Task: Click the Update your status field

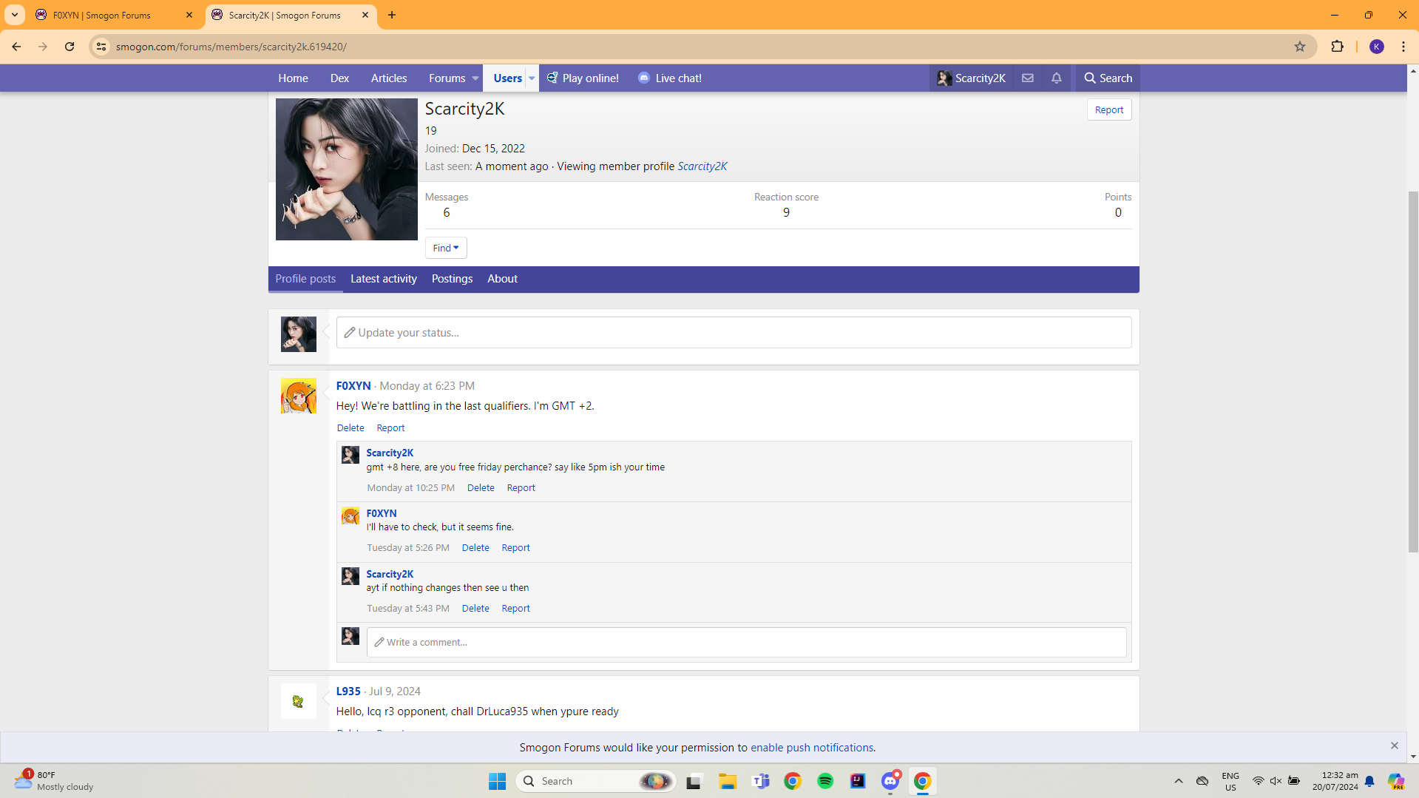Action: click(734, 332)
